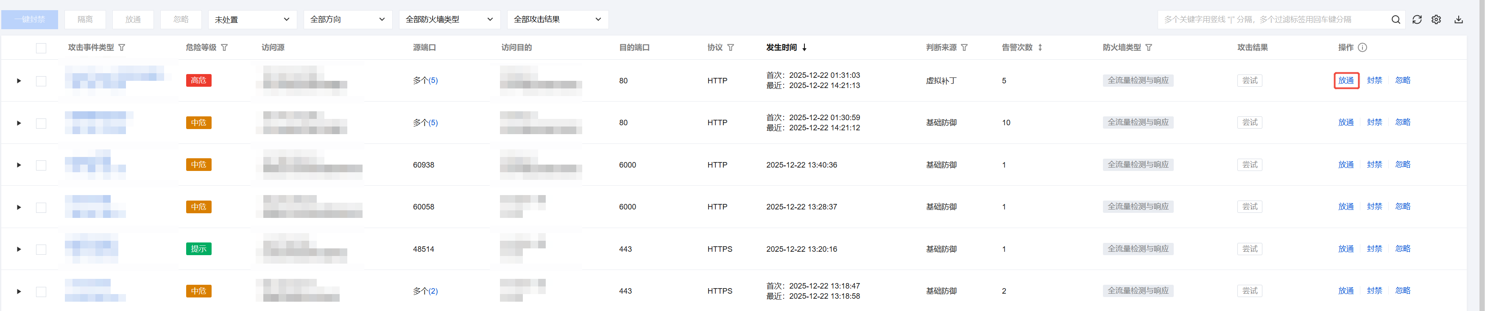Select the 提示 level row checkbox

coord(41,250)
